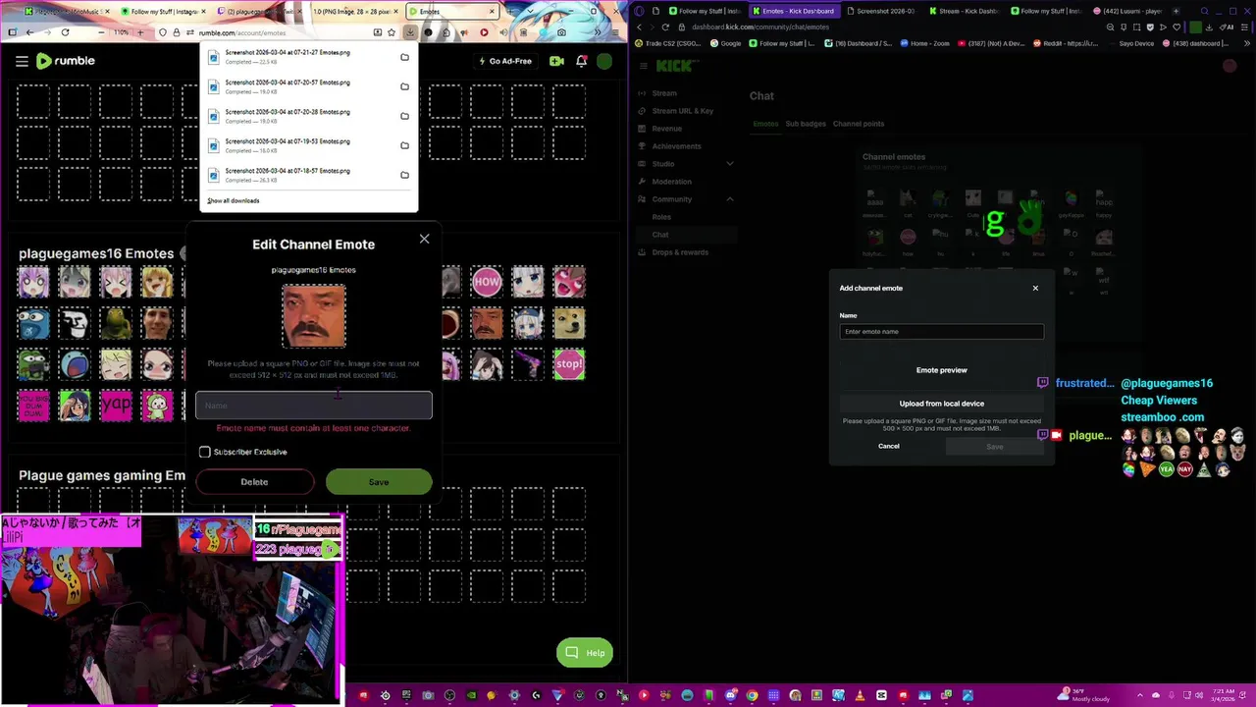Focus the emote Name field in Edit dialog
Viewport: 1256px width, 707px height.
(314, 405)
